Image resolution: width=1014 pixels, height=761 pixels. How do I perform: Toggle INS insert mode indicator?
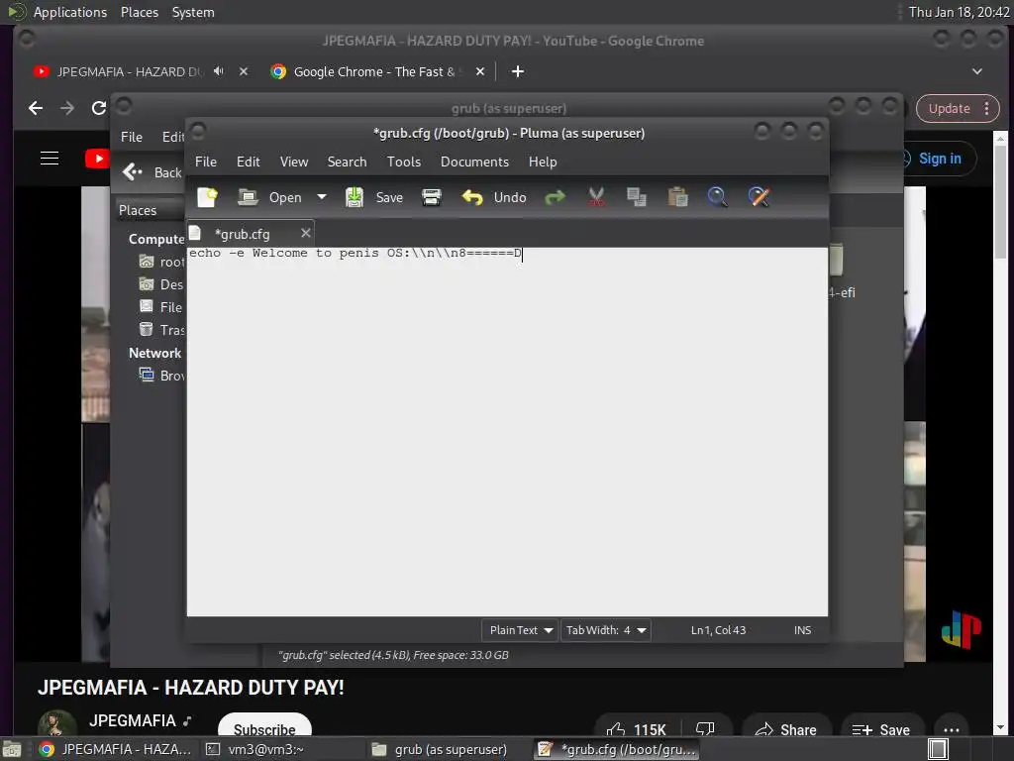point(802,629)
